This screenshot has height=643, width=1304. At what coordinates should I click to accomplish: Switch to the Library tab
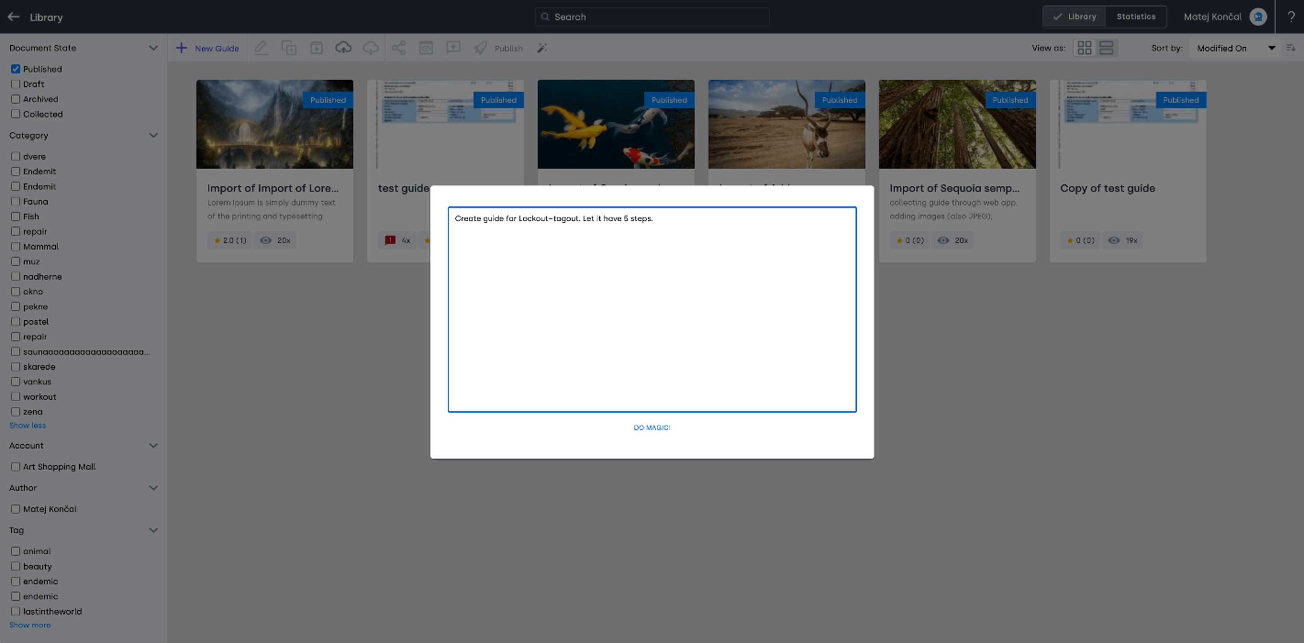[1074, 17]
